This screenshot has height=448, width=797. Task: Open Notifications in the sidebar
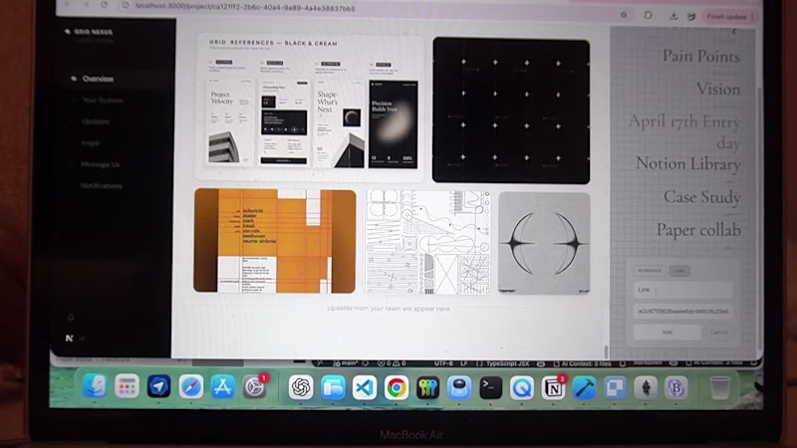pyautogui.click(x=101, y=185)
